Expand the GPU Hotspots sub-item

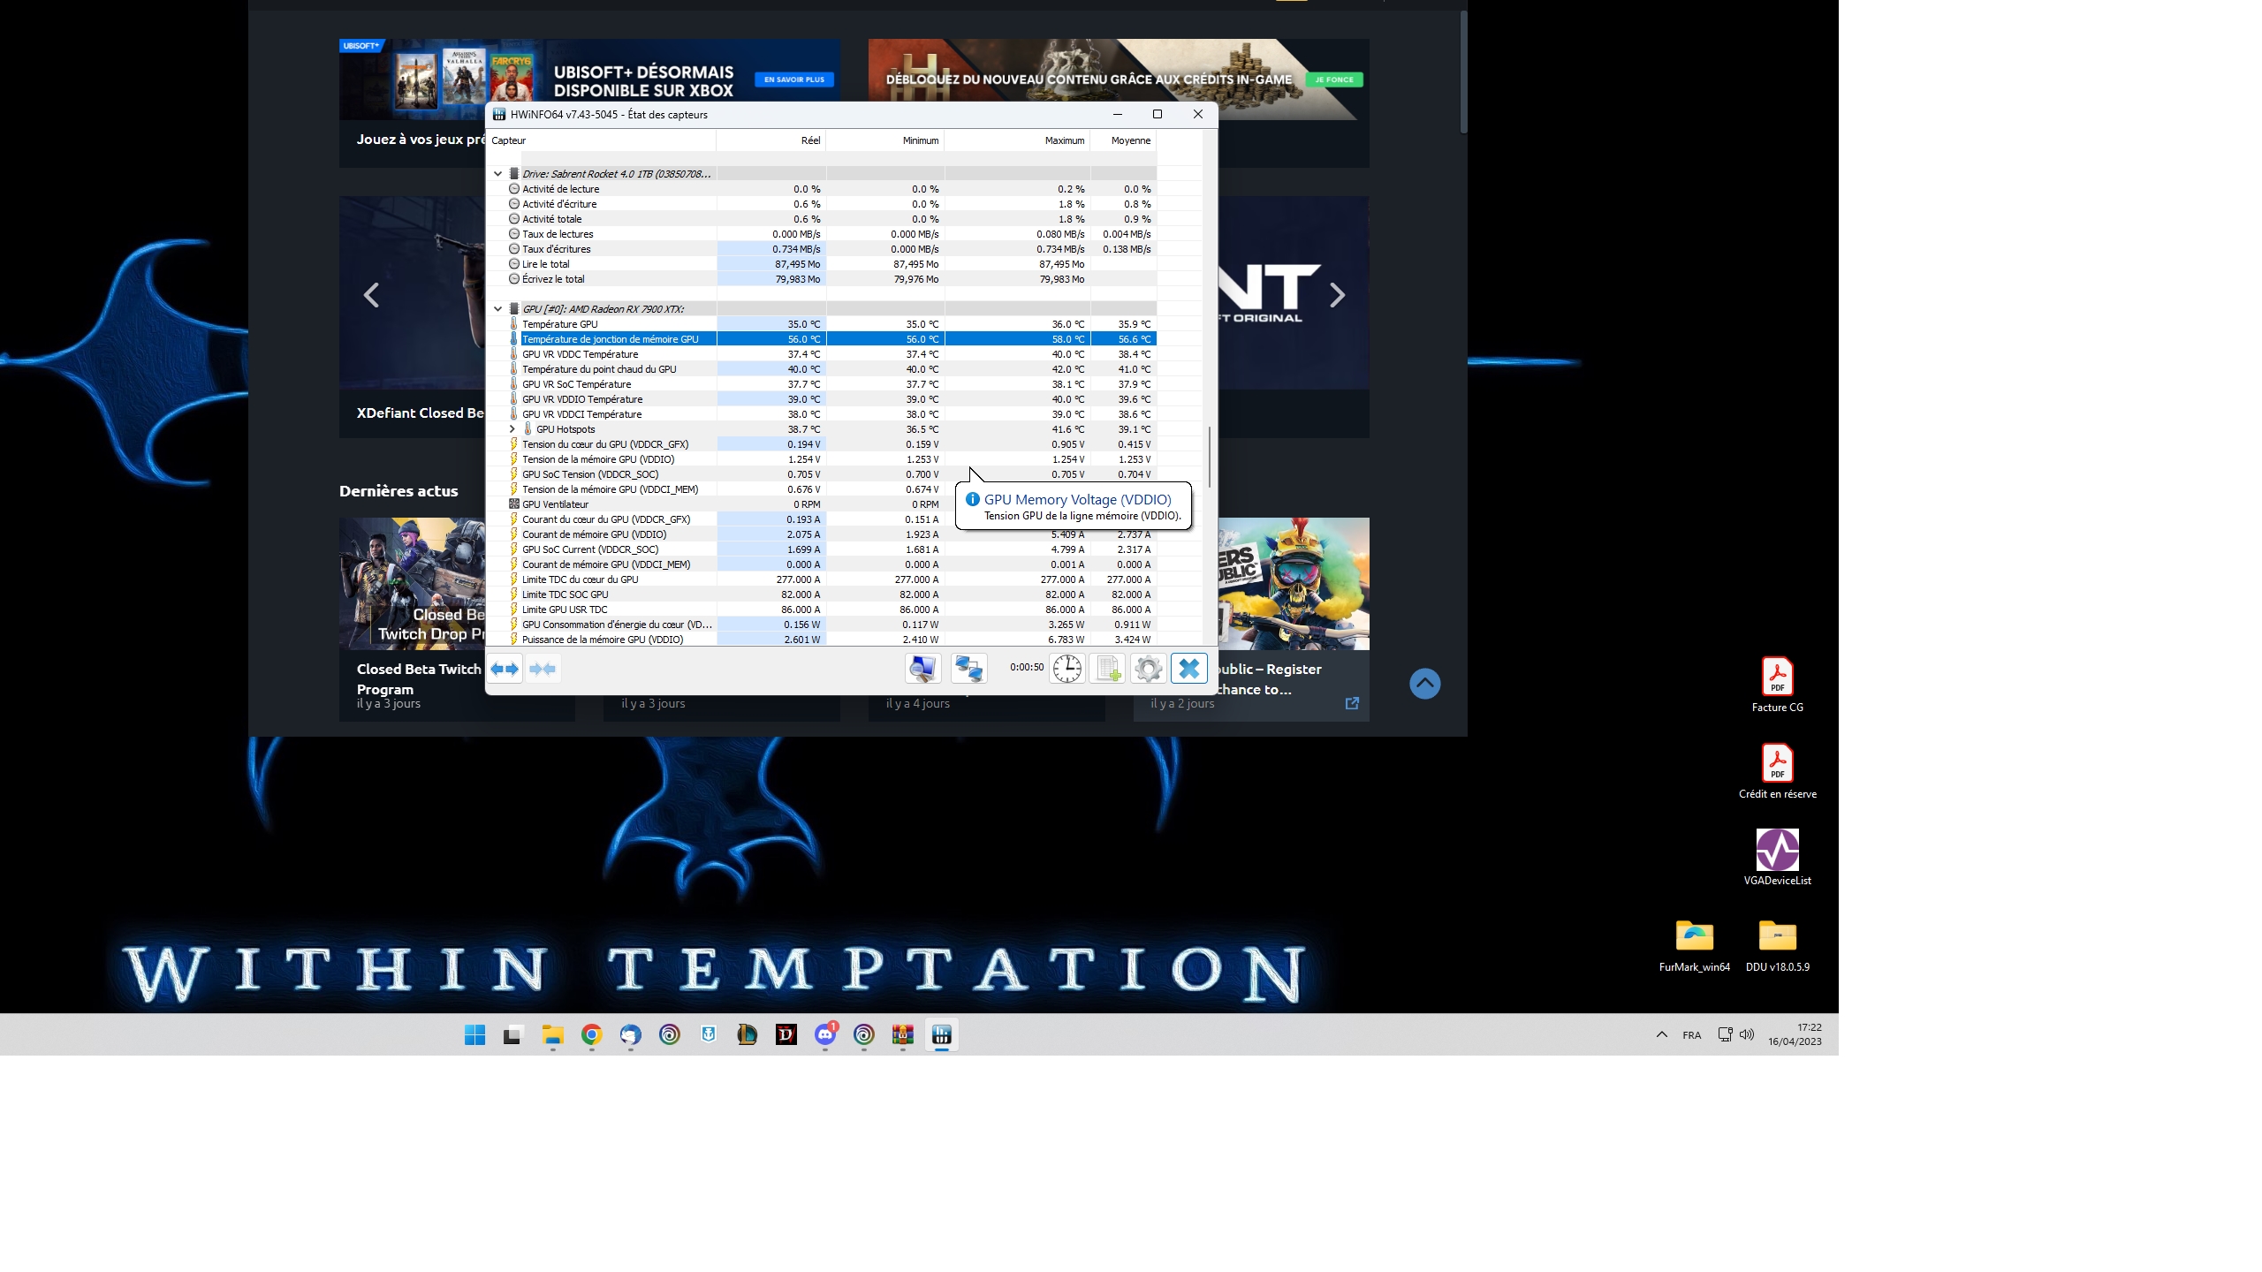pos(512,429)
